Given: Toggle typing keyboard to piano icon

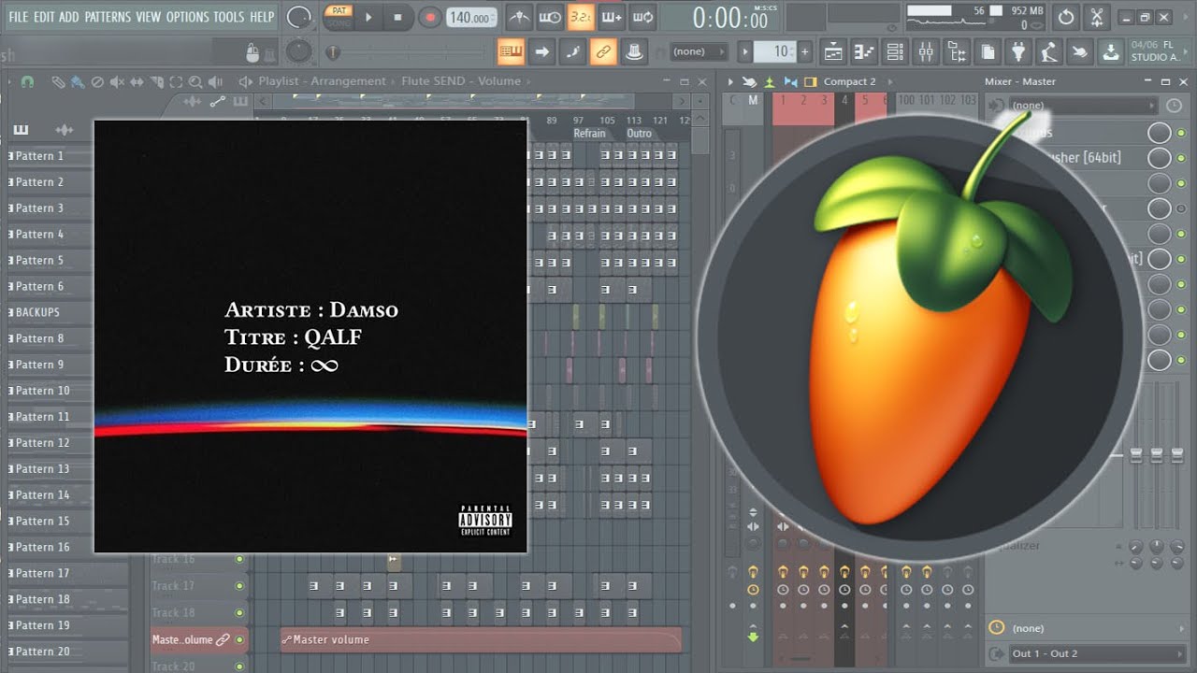Looking at the screenshot, I should coord(511,51).
